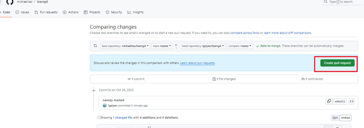Click the GitHub logo icon
Screen dimensions: 364x128
(x=10, y=2)
